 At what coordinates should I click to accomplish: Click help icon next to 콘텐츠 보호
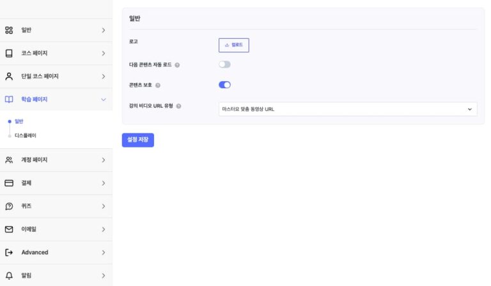point(158,85)
